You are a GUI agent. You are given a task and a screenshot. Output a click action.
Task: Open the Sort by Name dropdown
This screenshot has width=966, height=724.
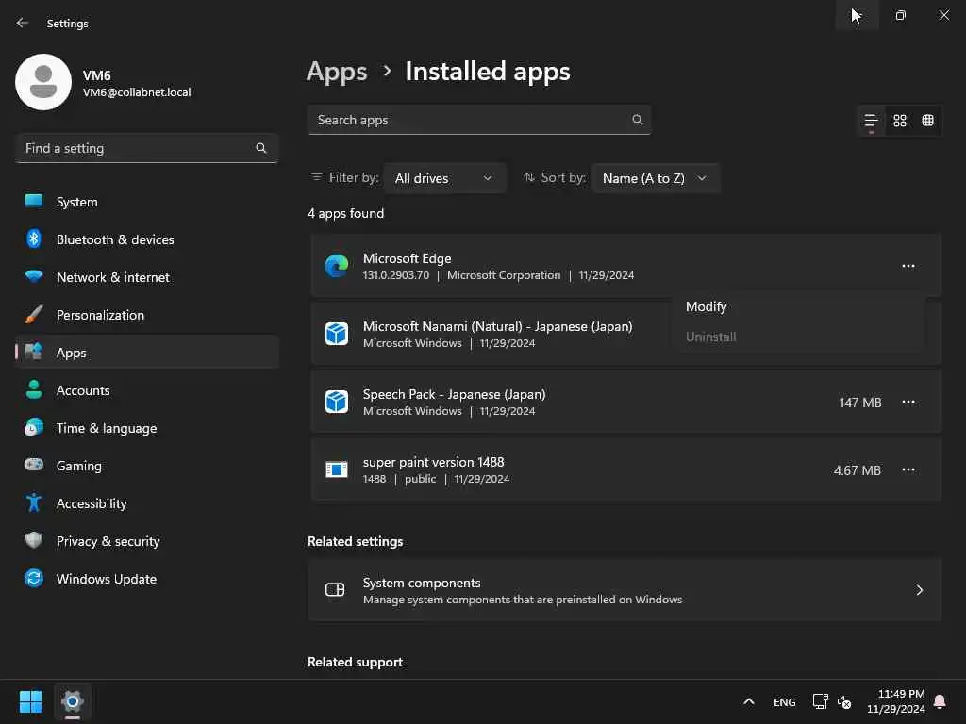point(655,178)
